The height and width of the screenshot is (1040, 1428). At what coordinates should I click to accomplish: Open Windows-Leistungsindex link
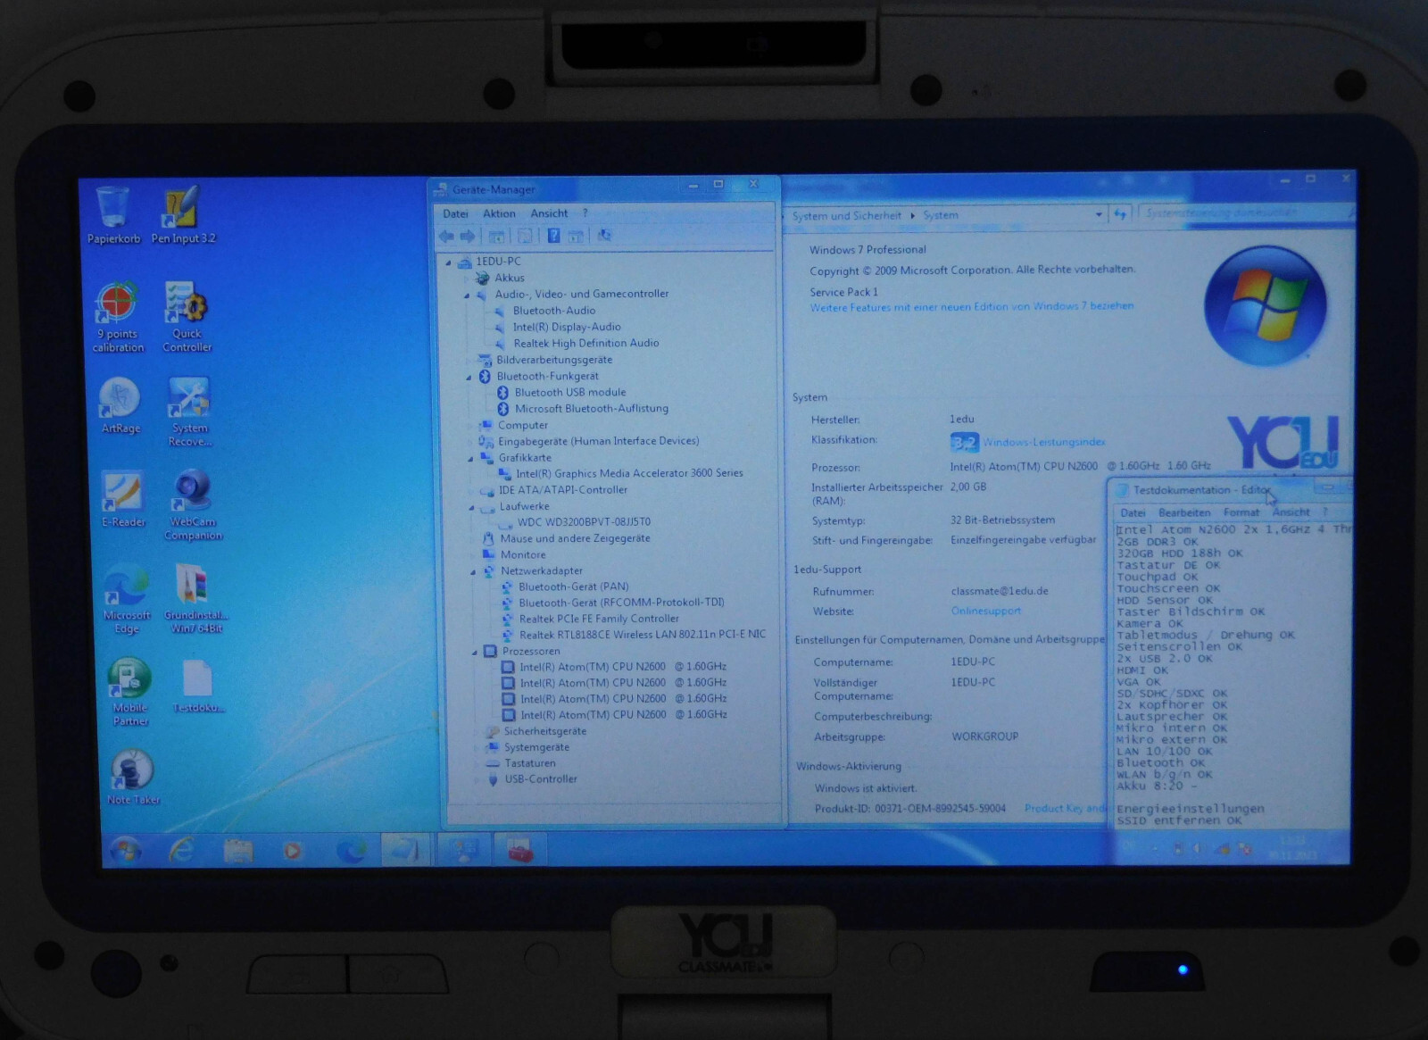pyautogui.click(x=1043, y=442)
